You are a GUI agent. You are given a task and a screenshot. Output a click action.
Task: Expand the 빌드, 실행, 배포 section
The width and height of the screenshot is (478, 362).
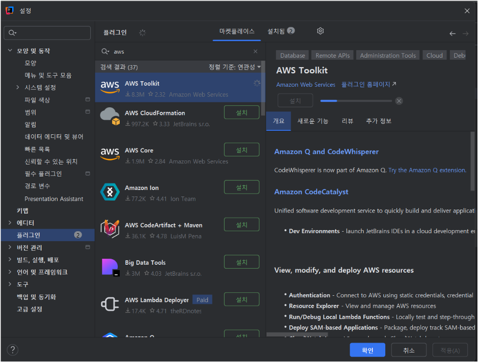(10, 260)
